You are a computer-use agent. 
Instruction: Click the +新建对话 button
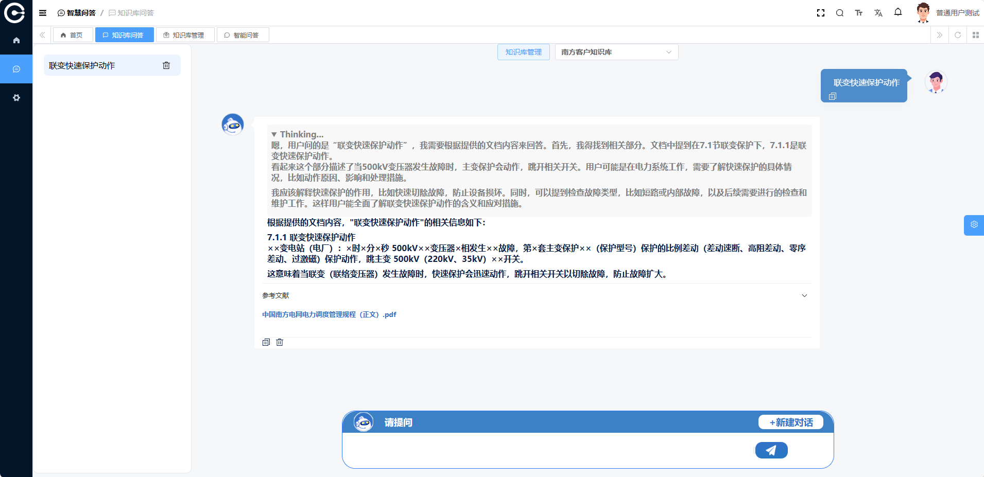(x=791, y=422)
